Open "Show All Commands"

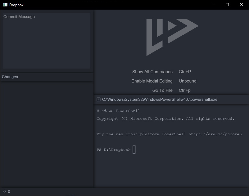[152, 72]
